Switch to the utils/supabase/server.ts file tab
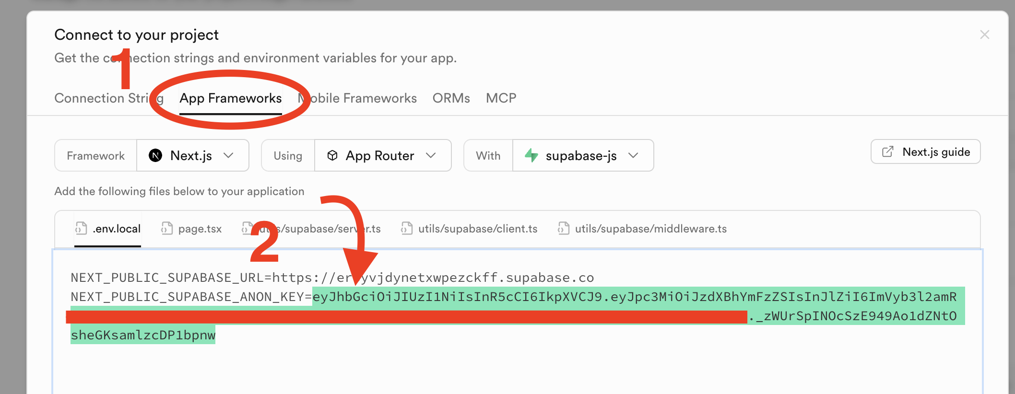The height and width of the screenshot is (394, 1015). pyautogui.click(x=317, y=229)
